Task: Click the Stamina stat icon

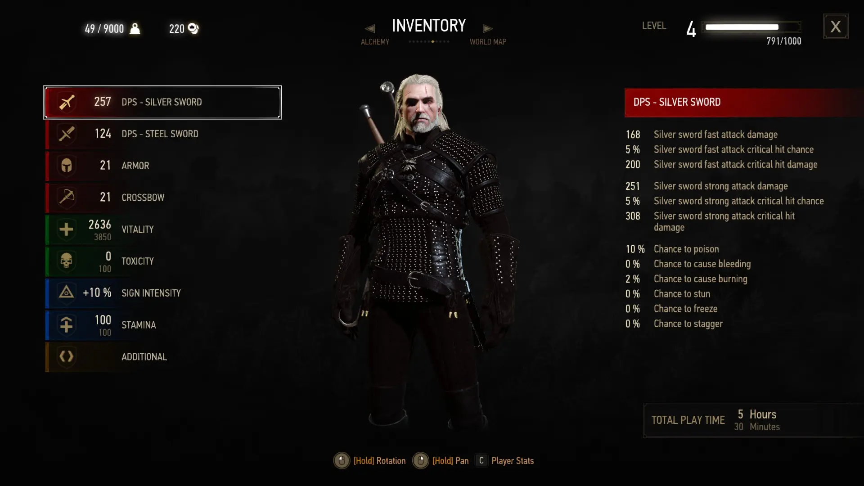Action: (x=67, y=324)
